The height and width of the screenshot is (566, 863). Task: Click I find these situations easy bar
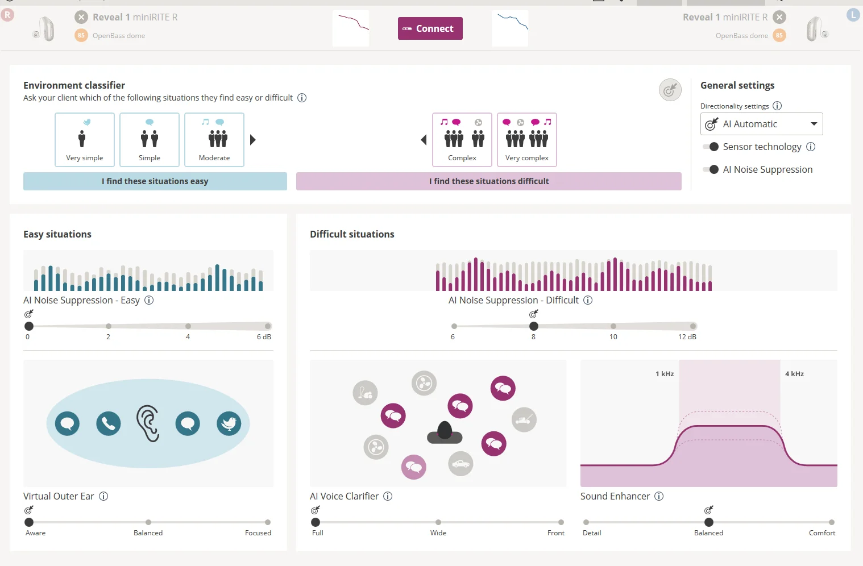pos(155,181)
